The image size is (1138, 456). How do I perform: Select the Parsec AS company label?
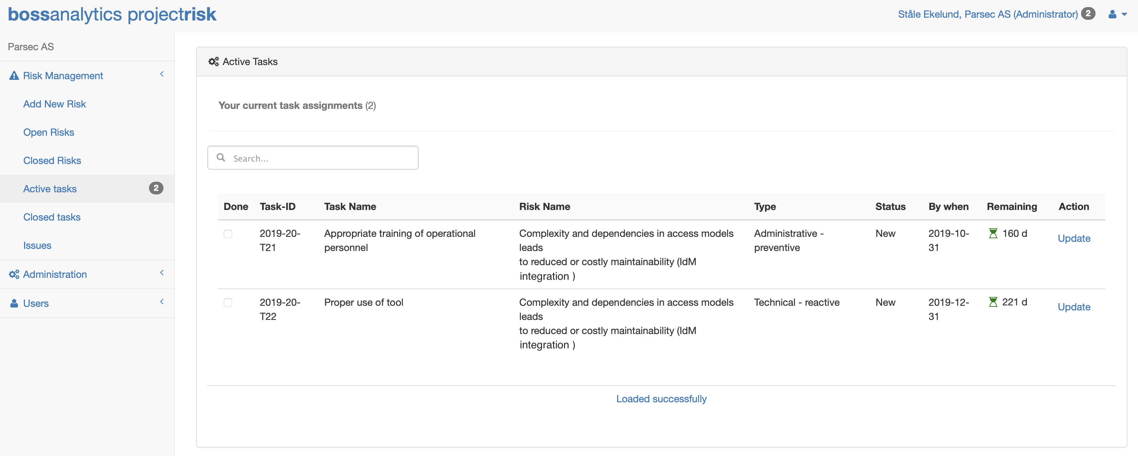[31, 46]
